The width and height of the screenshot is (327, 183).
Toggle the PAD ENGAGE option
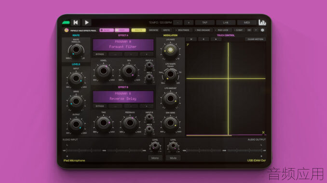click(x=202, y=30)
